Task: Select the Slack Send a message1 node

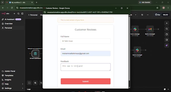Action: [x=137, y=50]
